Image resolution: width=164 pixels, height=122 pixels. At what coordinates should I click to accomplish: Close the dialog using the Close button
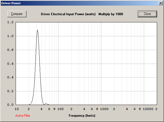click(147, 14)
